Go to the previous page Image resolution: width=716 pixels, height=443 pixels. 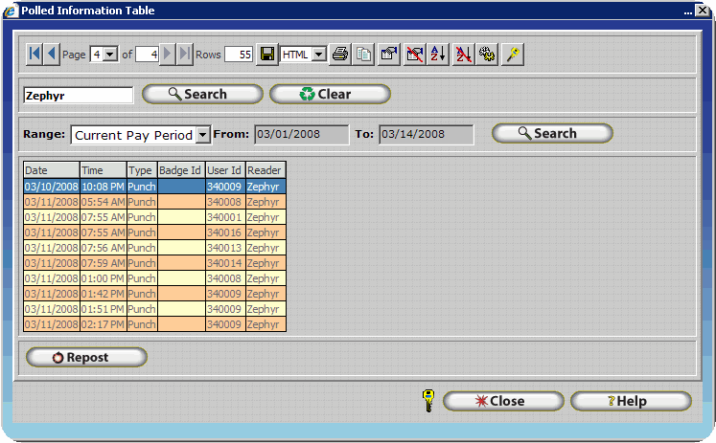click(52, 55)
